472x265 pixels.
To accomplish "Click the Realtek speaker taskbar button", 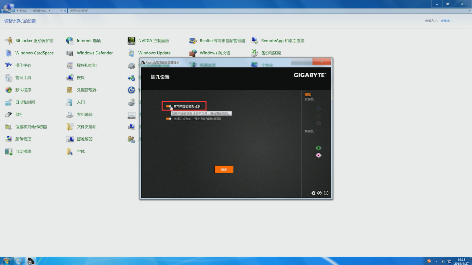I will [31, 261].
